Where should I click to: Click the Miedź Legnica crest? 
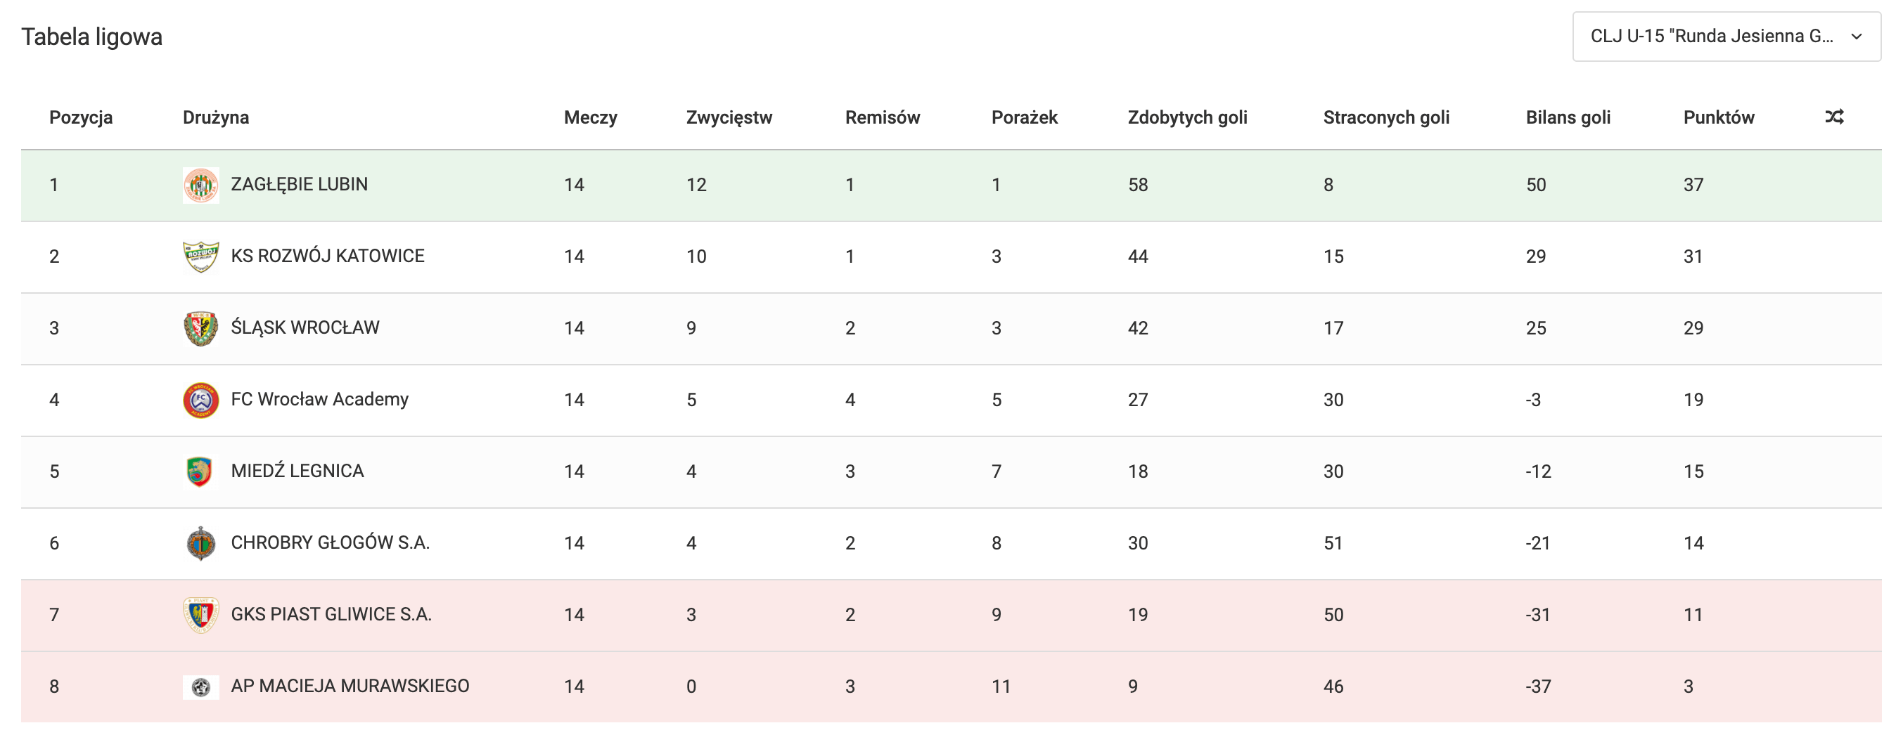coord(200,471)
